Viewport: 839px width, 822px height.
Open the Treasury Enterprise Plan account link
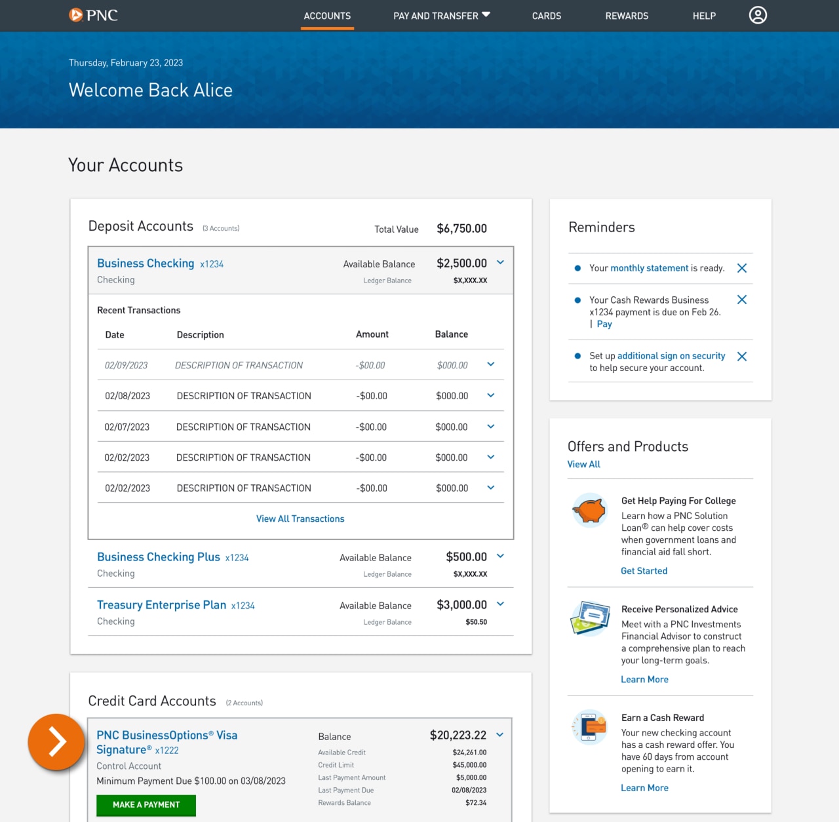pyautogui.click(x=161, y=604)
